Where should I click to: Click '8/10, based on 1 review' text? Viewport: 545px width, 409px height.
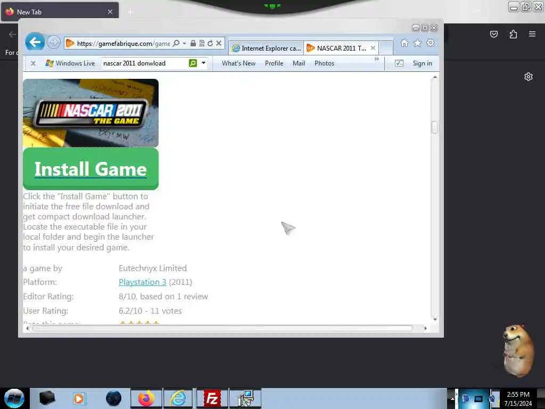tap(163, 296)
